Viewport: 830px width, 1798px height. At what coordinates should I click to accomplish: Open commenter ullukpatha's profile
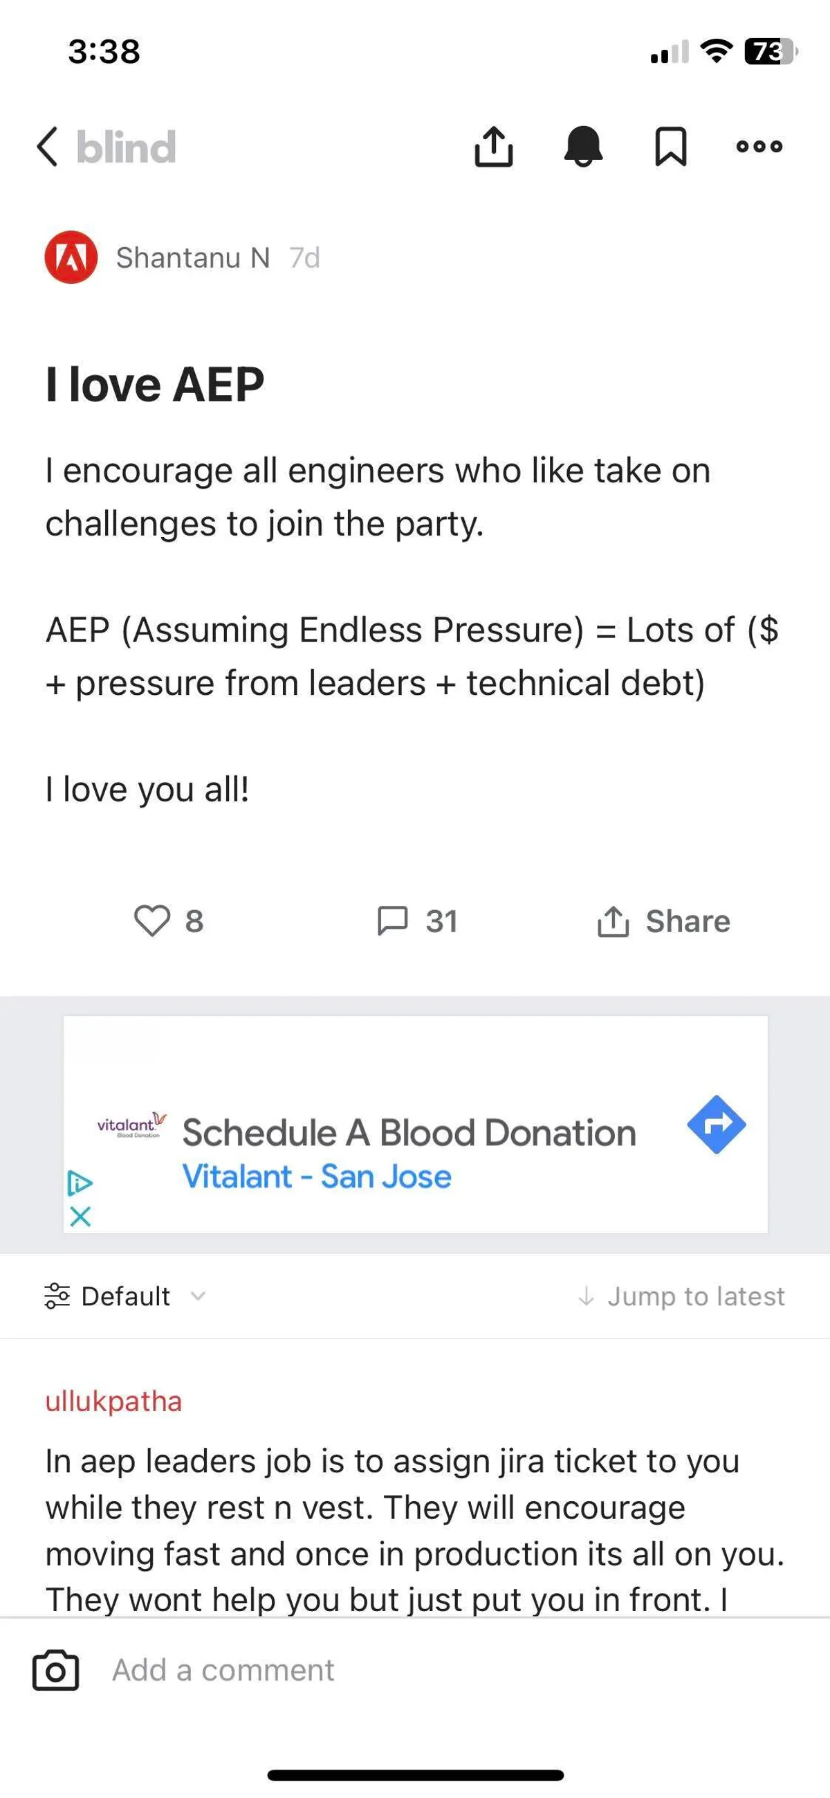(x=113, y=1401)
